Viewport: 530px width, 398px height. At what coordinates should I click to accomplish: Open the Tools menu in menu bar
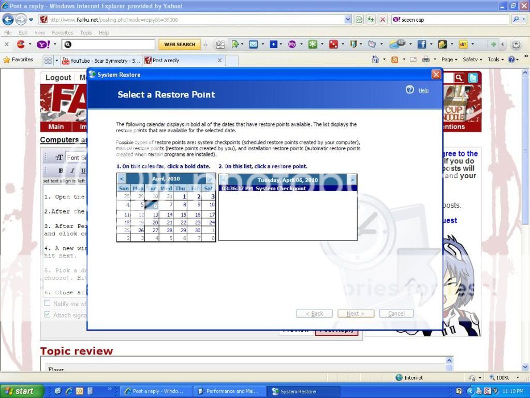point(86,33)
